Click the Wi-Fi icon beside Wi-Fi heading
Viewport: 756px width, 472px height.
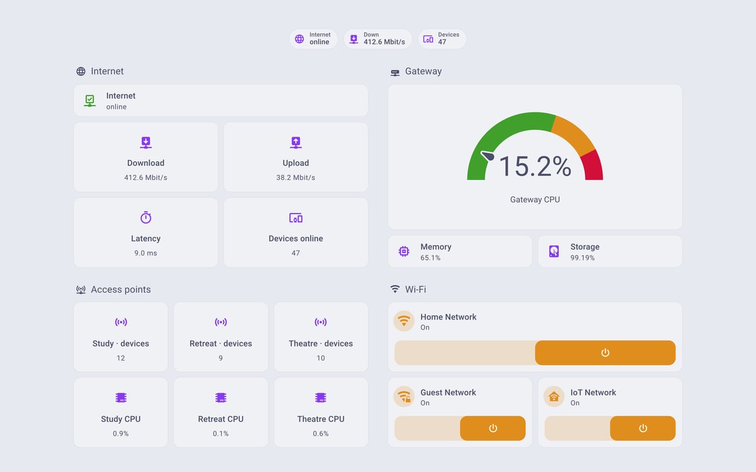tap(395, 289)
